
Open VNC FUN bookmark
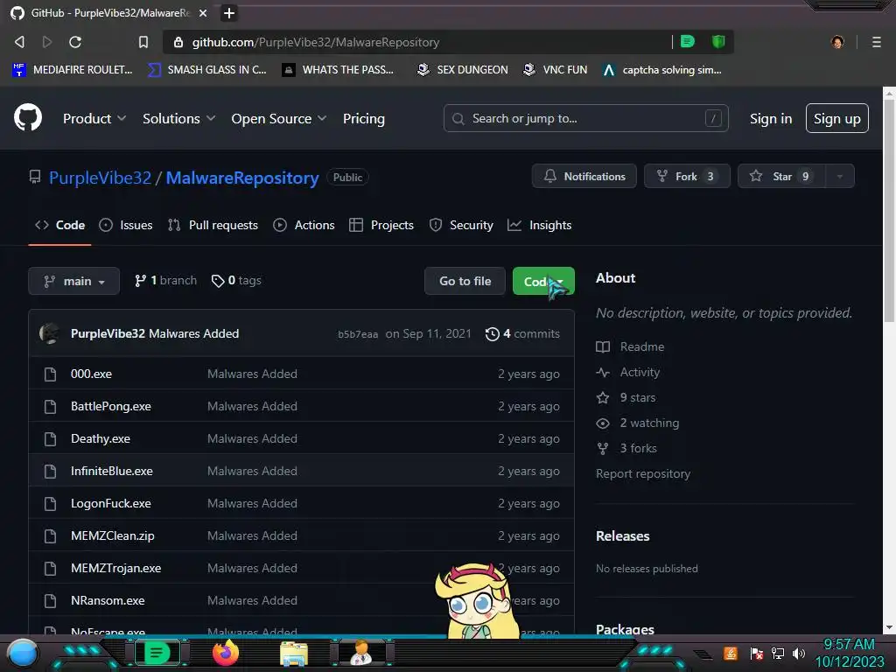click(x=555, y=70)
